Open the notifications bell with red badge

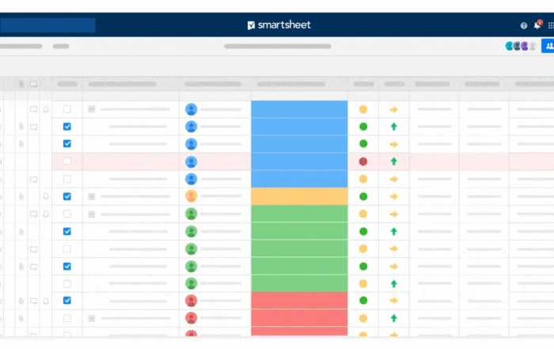(x=537, y=25)
